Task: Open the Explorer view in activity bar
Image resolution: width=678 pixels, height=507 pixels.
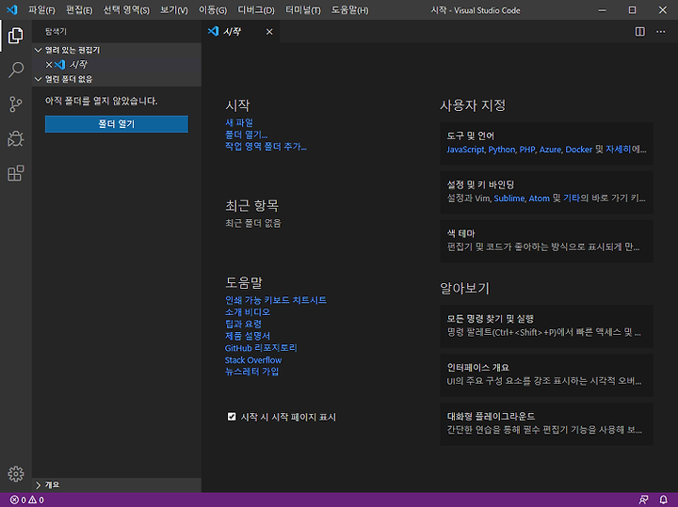Action: pyautogui.click(x=16, y=36)
